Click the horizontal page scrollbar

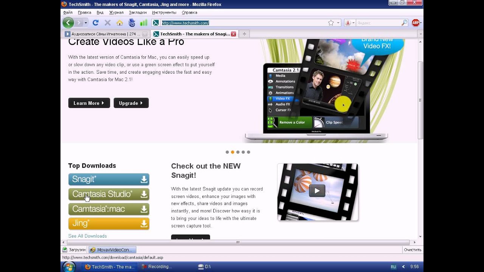pyautogui.click(x=238, y=242)
